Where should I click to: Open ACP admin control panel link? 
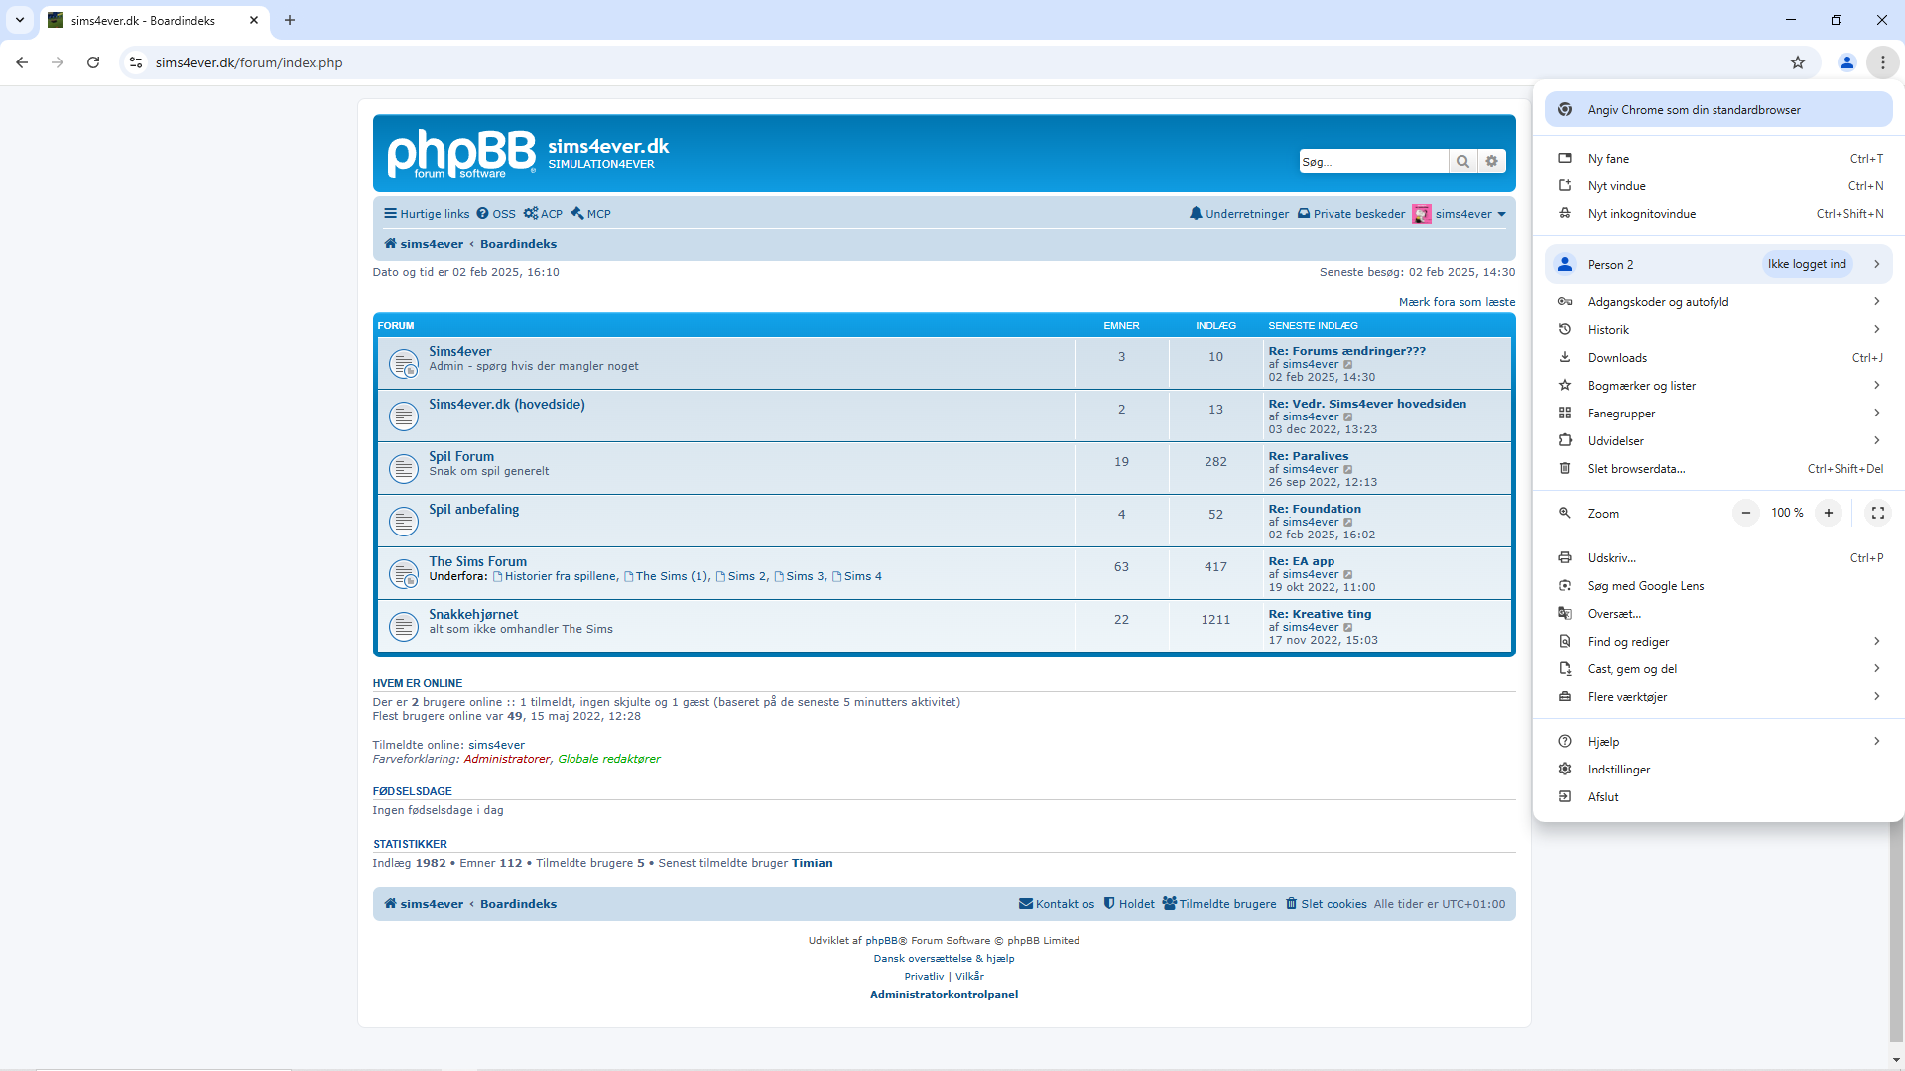pyautogui.click(x=543, y=214)
